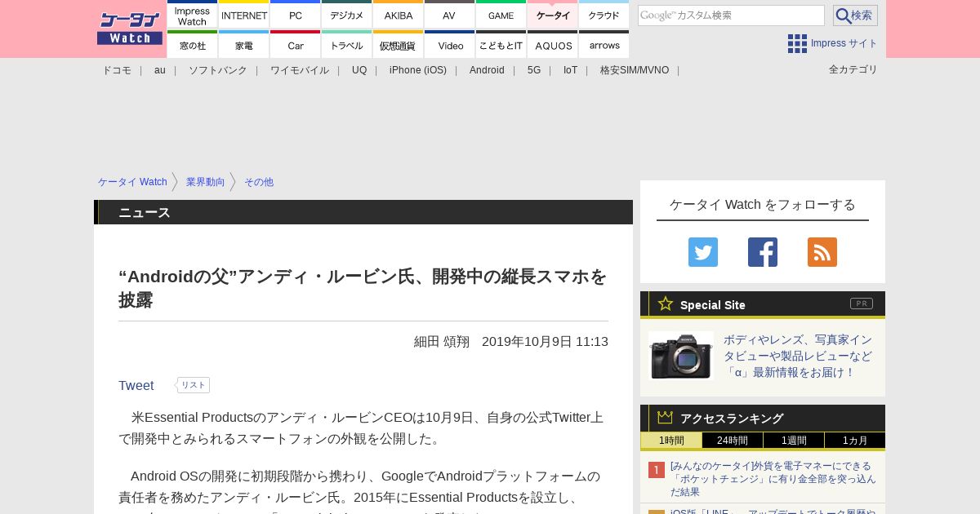Viewport: 980px width, 514px height.
Task: Open the ケータイ tab in network bar
Action: pos(553,15)
